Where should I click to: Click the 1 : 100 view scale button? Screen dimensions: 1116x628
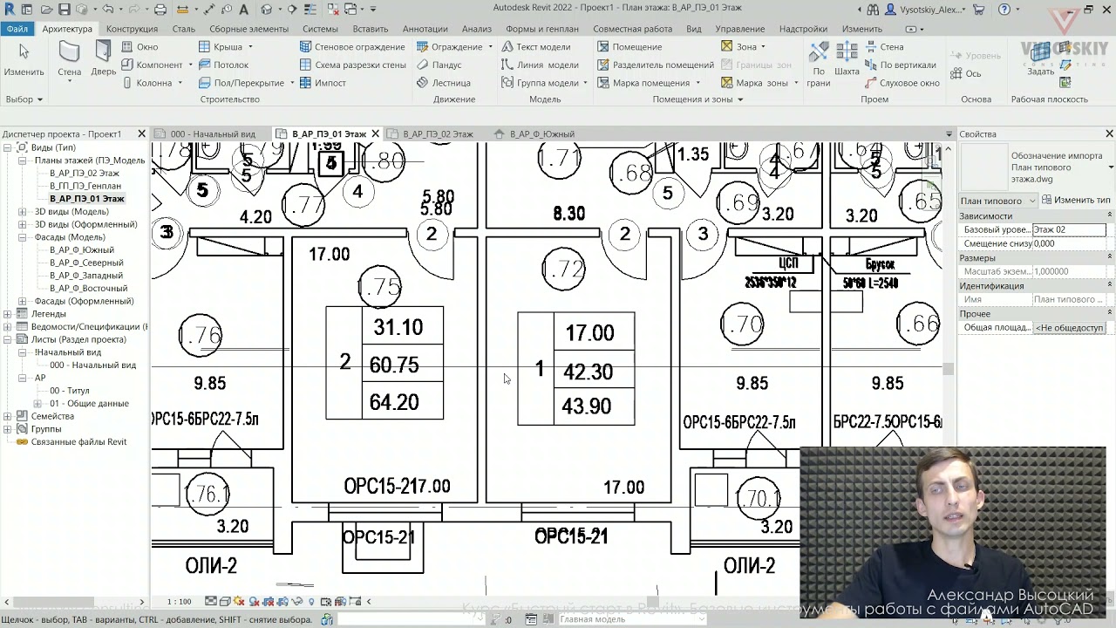tap(179, 601)
